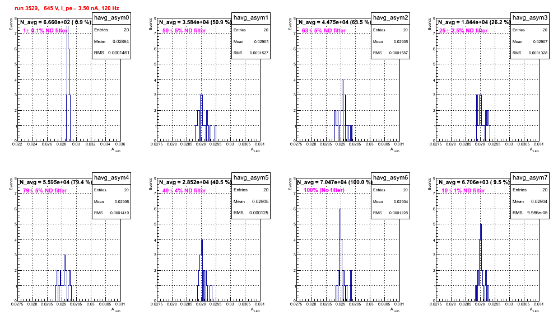Click Mean 0.02884 in havg_asym0 stats

tap(111, 41)
